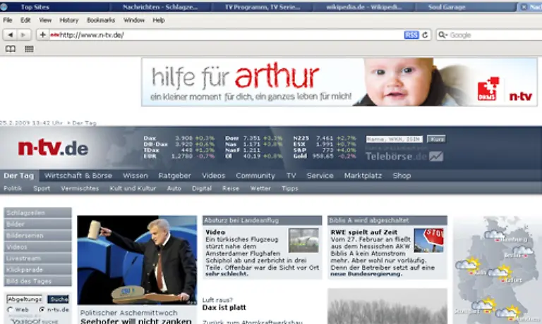The image size is (542, 324).
Task: Open Videos in the left sidebar
Action: (x=37, y=247)
